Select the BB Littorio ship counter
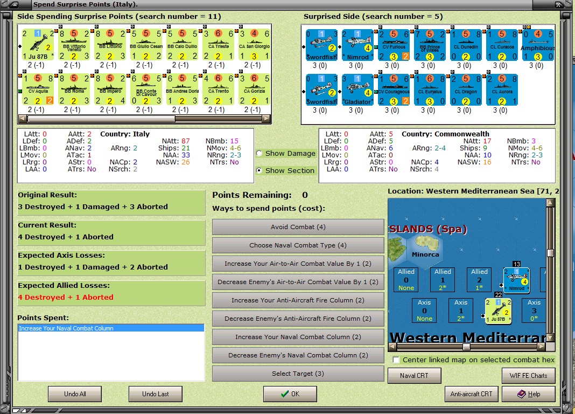 tap(110, 45)
